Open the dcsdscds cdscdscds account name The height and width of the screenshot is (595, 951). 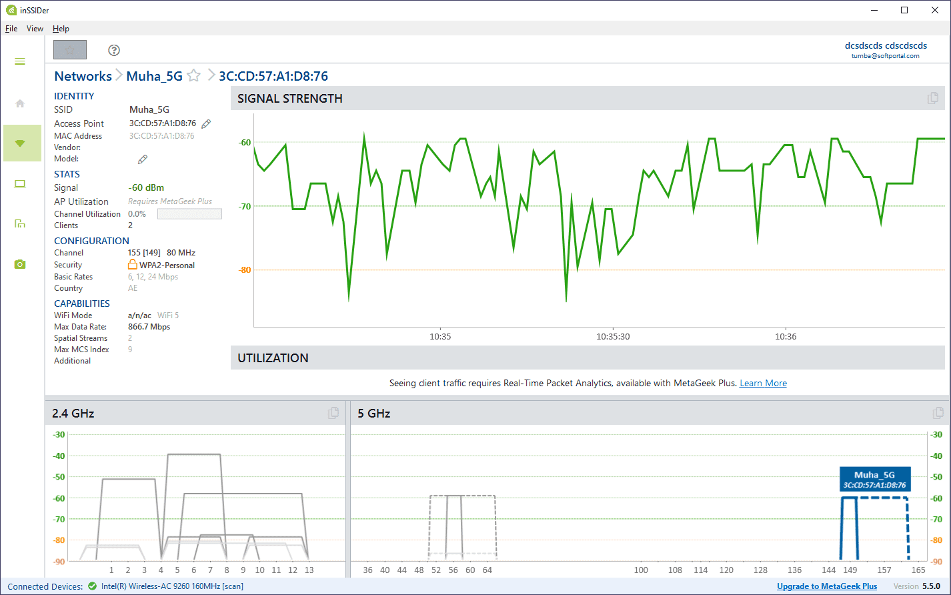(x=886, y=46)
